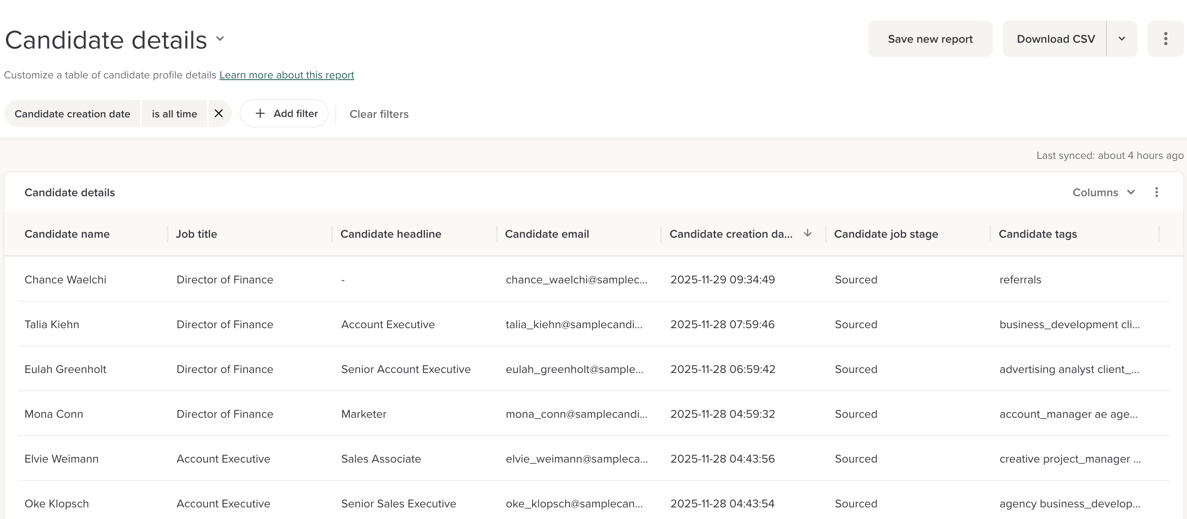Screen dimensions: 1187x519
Task: Click the Add filter button
Action: [284, 114]
